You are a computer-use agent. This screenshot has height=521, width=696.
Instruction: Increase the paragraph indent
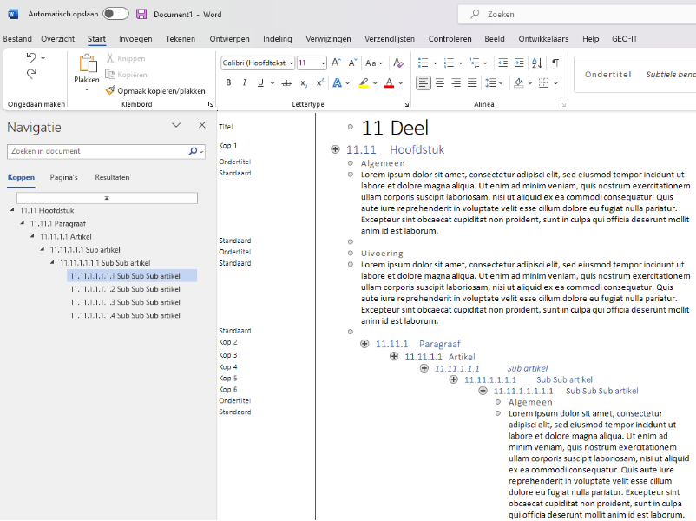519,63
